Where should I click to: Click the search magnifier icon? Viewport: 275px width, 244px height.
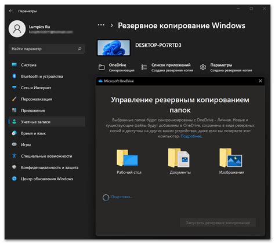[x=79, y=49]
